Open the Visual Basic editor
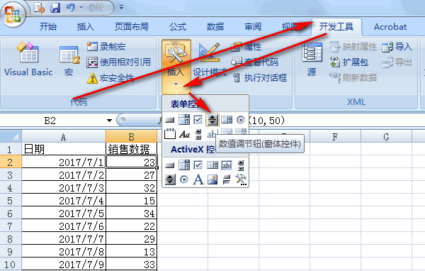The width and height of the screenshot is (425, 271). pos(28,59)
